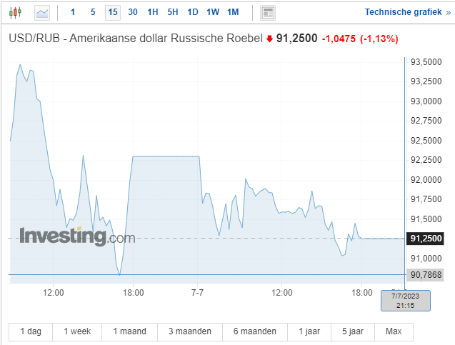Image resolution: width=455 pixels, height=345 pixels.
Task: Select the Max time range
Action: 394,331
